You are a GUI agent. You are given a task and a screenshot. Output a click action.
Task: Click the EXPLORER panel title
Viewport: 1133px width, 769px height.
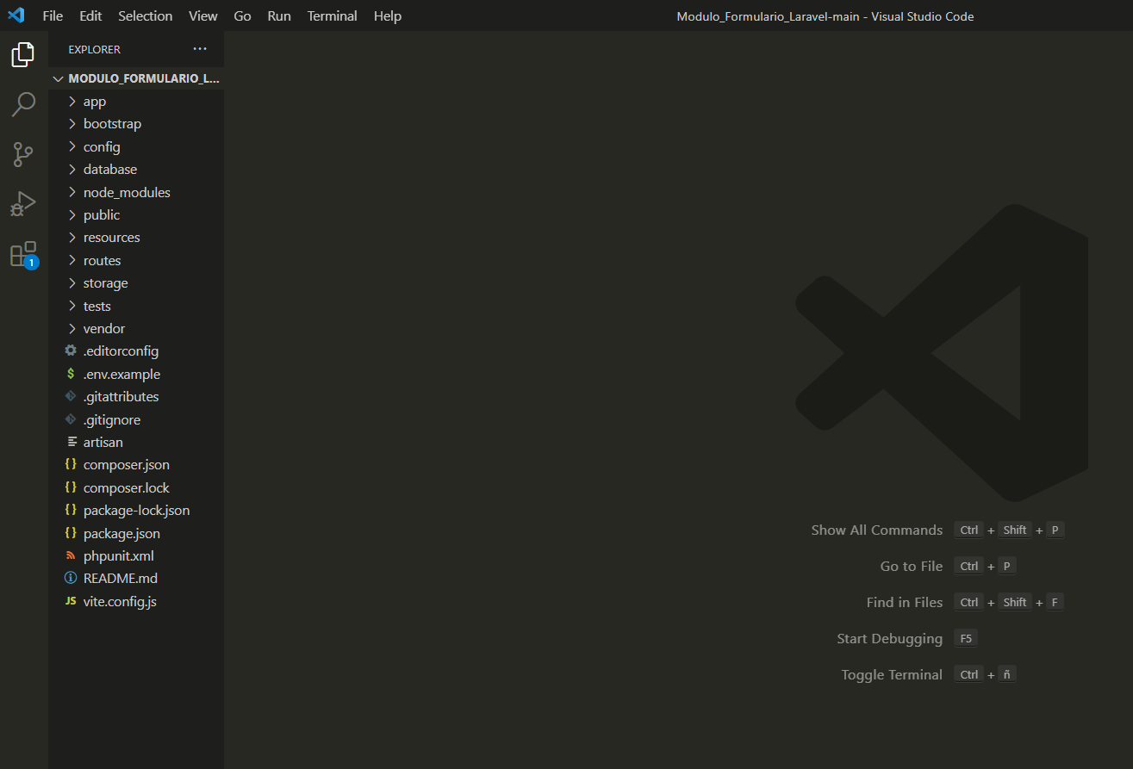(95, 49)
